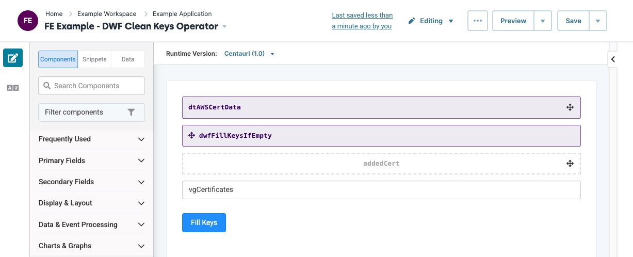Expand Data & Event Processing section
Screen dimensions: 633x257
[x=92, y=224]
